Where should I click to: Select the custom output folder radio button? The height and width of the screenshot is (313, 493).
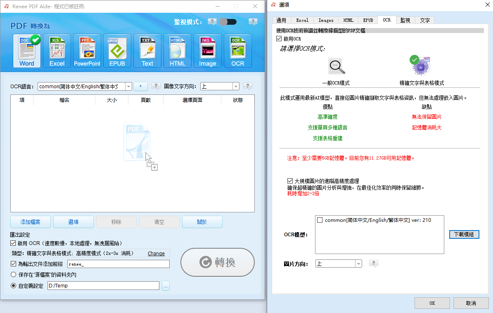click(x=13, y=285)
